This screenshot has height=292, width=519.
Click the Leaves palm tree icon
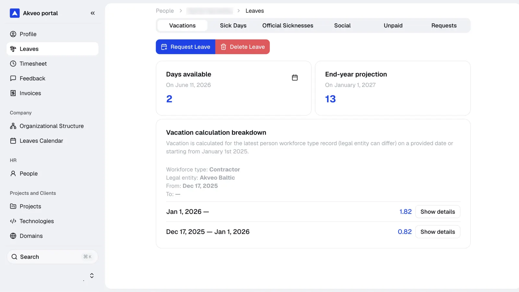[x=13, y=49]
